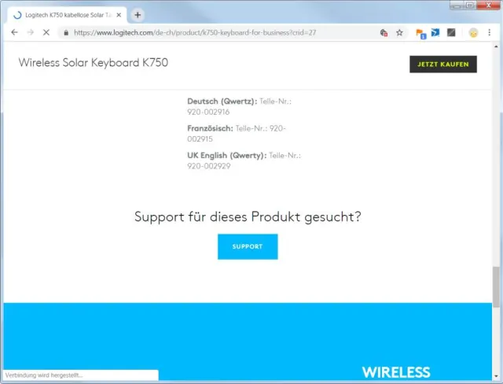Click the vertical scrollbar thumb
The image size is (503, 384).
coord(496,287)
